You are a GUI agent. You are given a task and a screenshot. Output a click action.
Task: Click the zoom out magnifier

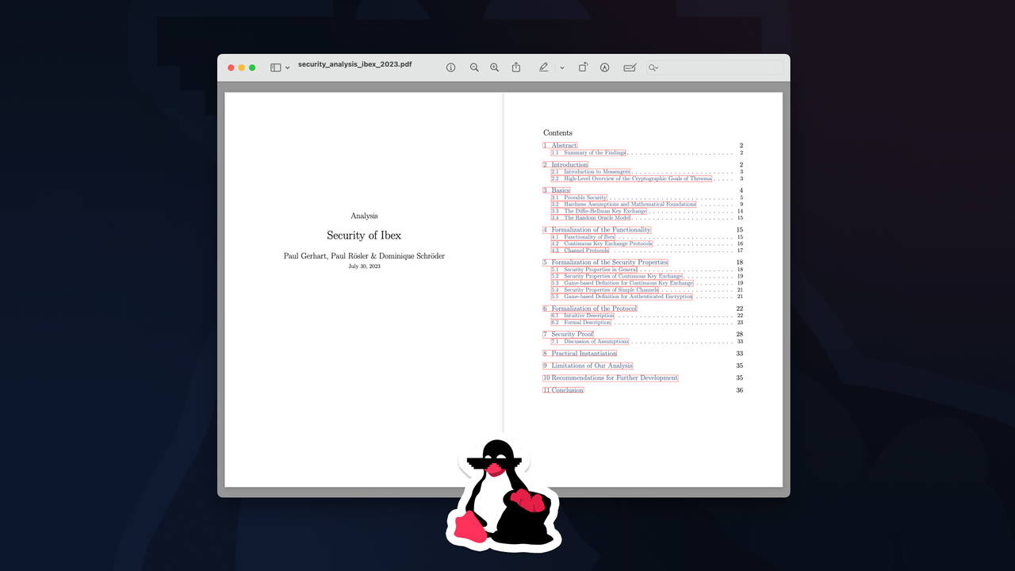point(474,67)
